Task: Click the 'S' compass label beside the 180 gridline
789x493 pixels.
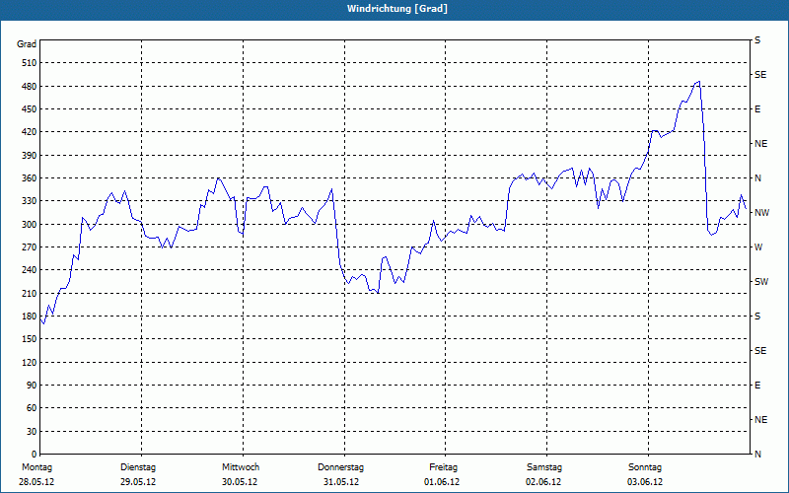Action: pyautogui.click(x=757, y=317)
